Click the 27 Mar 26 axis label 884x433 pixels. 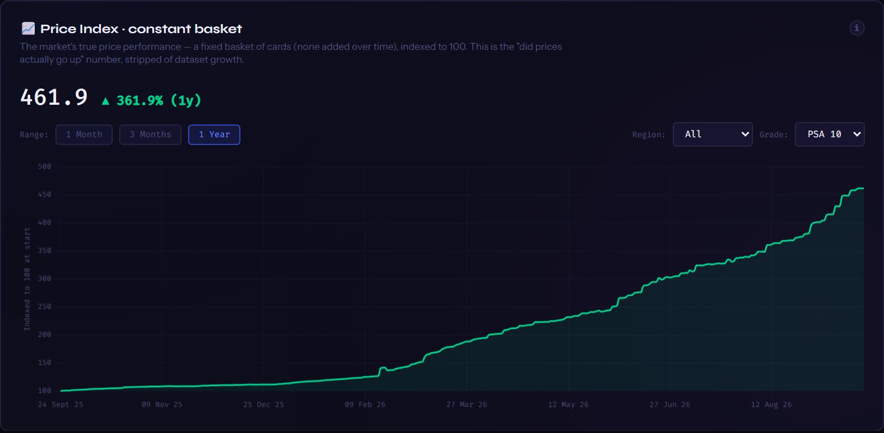tap(467, 404)
